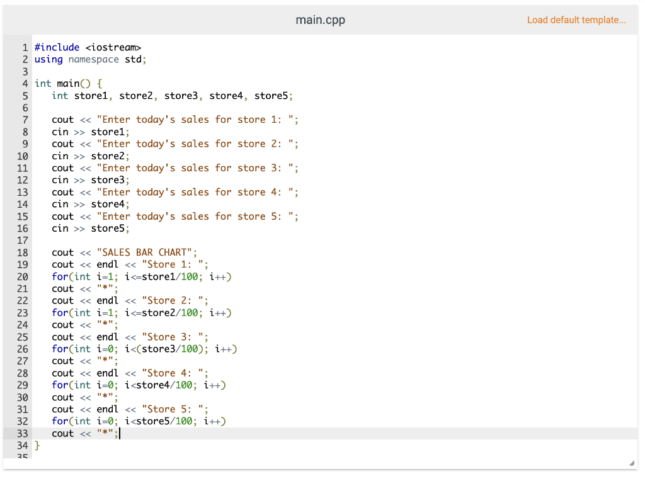The image size is (645, 481).
Task: Click the store 1 sales prompt string
Action: click(x=195, y=120)
